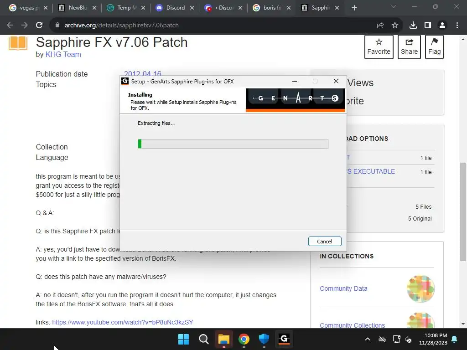Show hidden system tray icons
Screen dimensions: 467x350
(x=368, y=339)
